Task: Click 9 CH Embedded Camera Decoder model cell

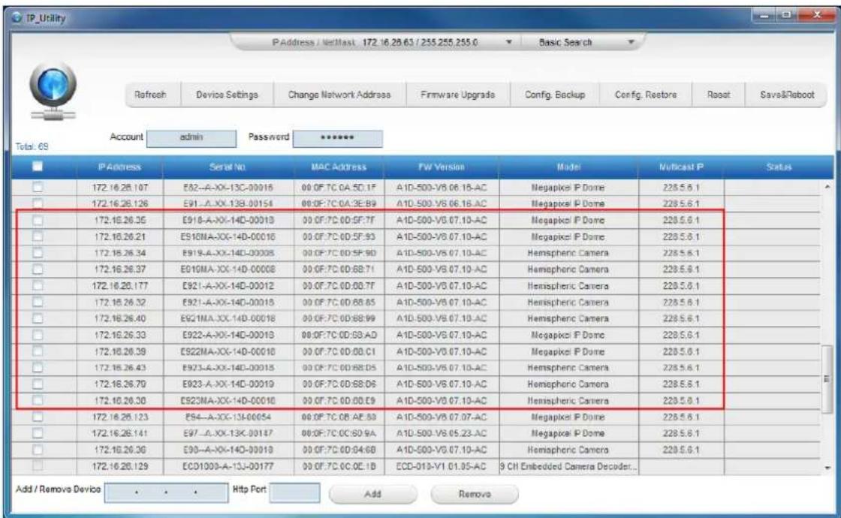Action: pos(568,466)
